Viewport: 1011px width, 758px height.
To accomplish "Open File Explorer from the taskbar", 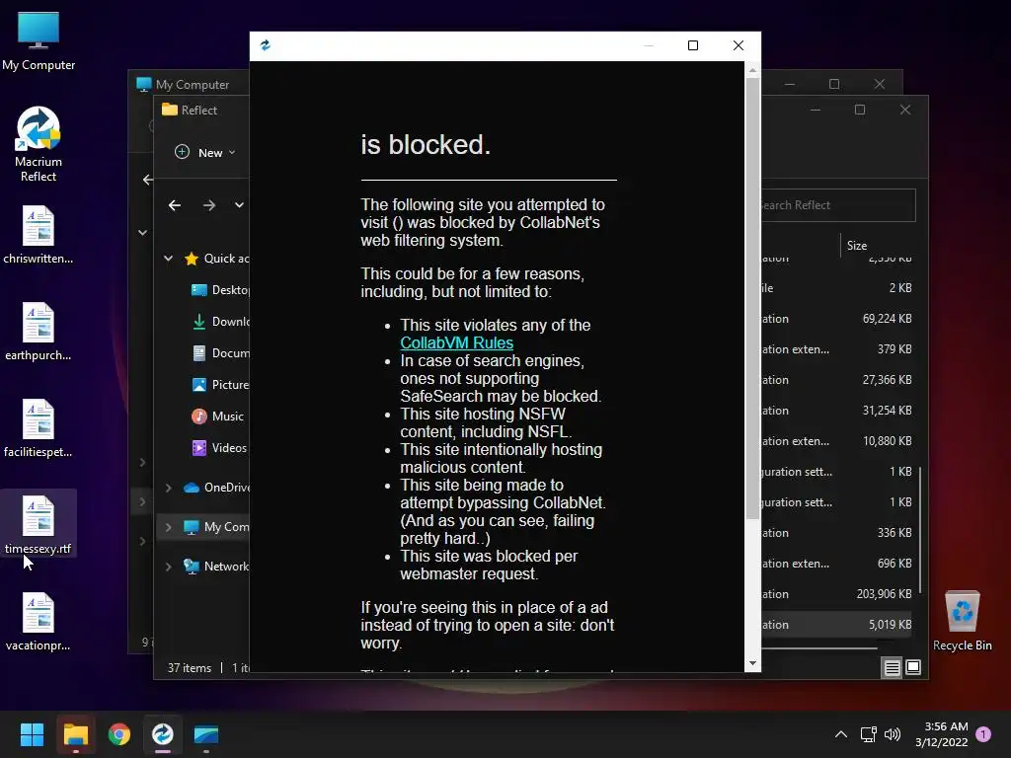I will [75, 734].
